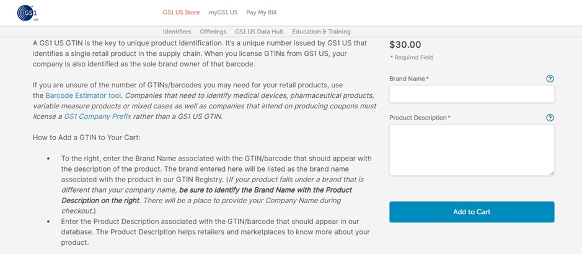Click the 'How to Add a GTIN' heading
The height and width of the screenshot is (254, 582).
coord(87,138)
